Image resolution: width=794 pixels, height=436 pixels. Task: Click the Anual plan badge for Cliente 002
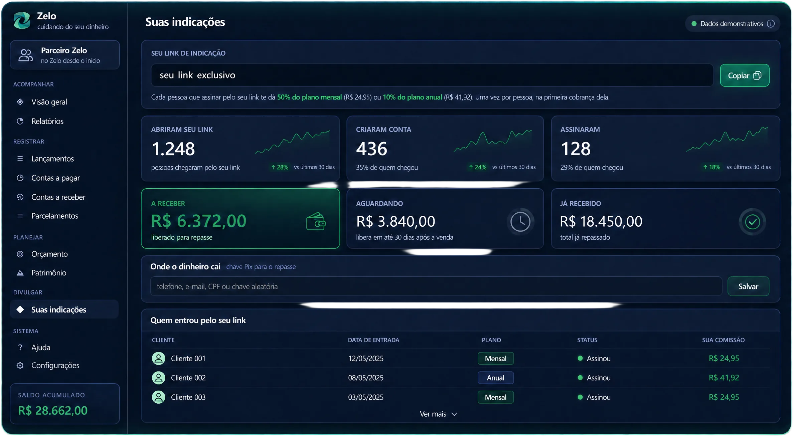[x=495, y=378]
